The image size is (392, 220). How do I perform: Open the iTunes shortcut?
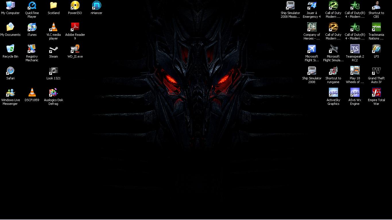tap(32, 27)
